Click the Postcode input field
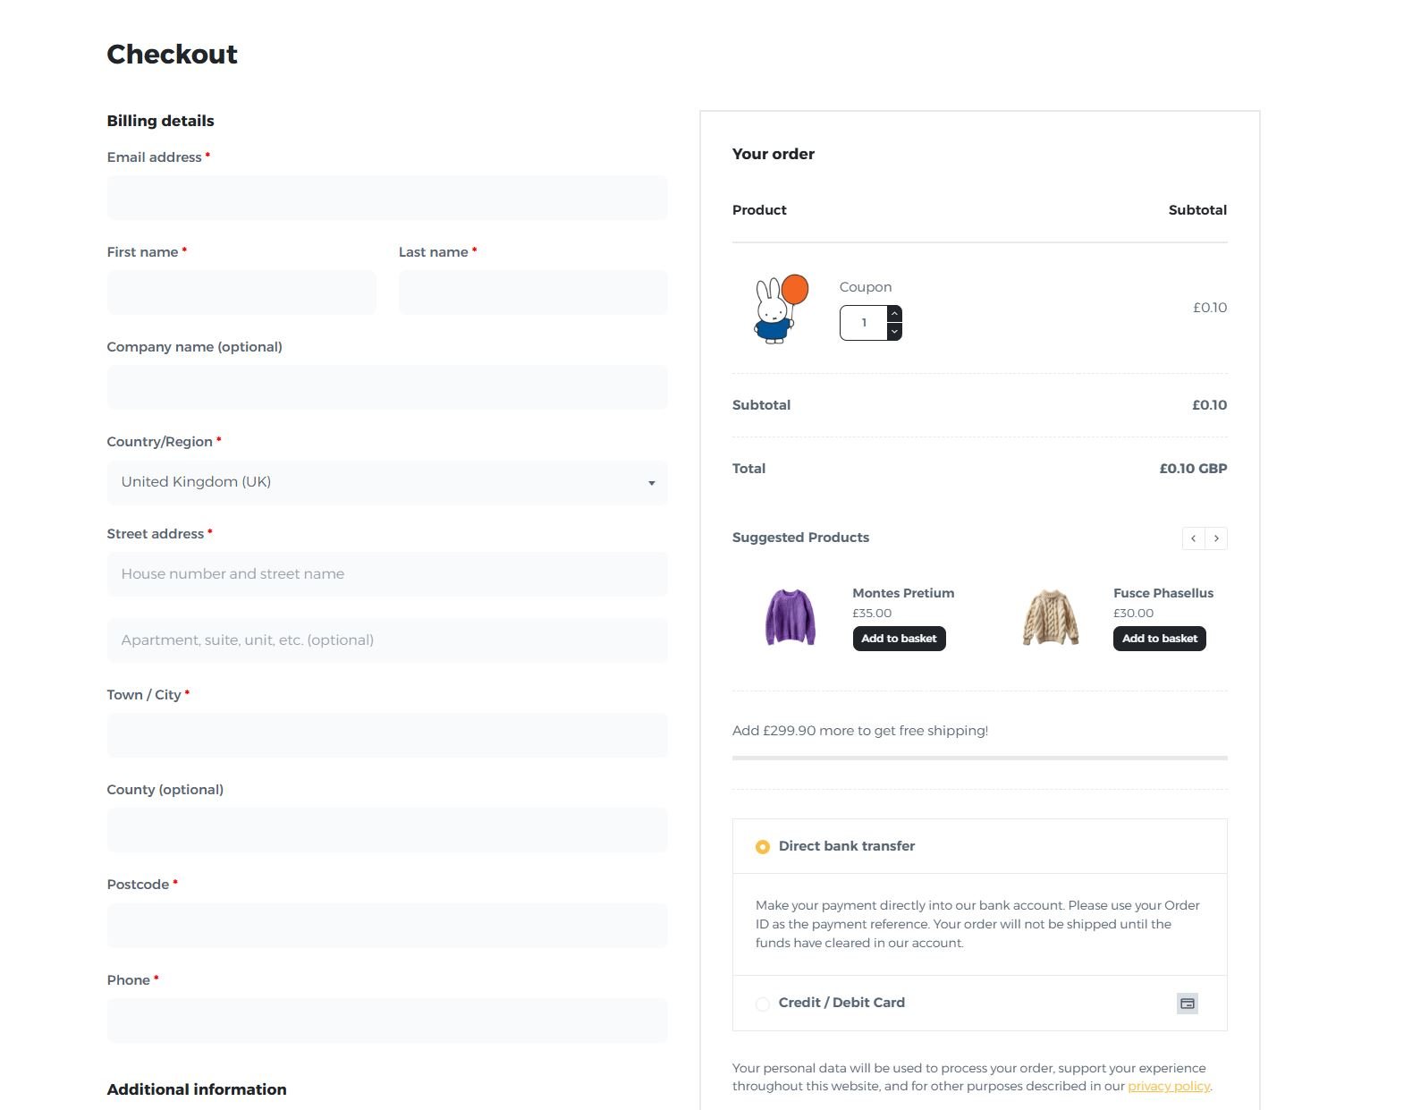Image resolution: width=1412 pixels, height=1110 pixels. point(386,926)
